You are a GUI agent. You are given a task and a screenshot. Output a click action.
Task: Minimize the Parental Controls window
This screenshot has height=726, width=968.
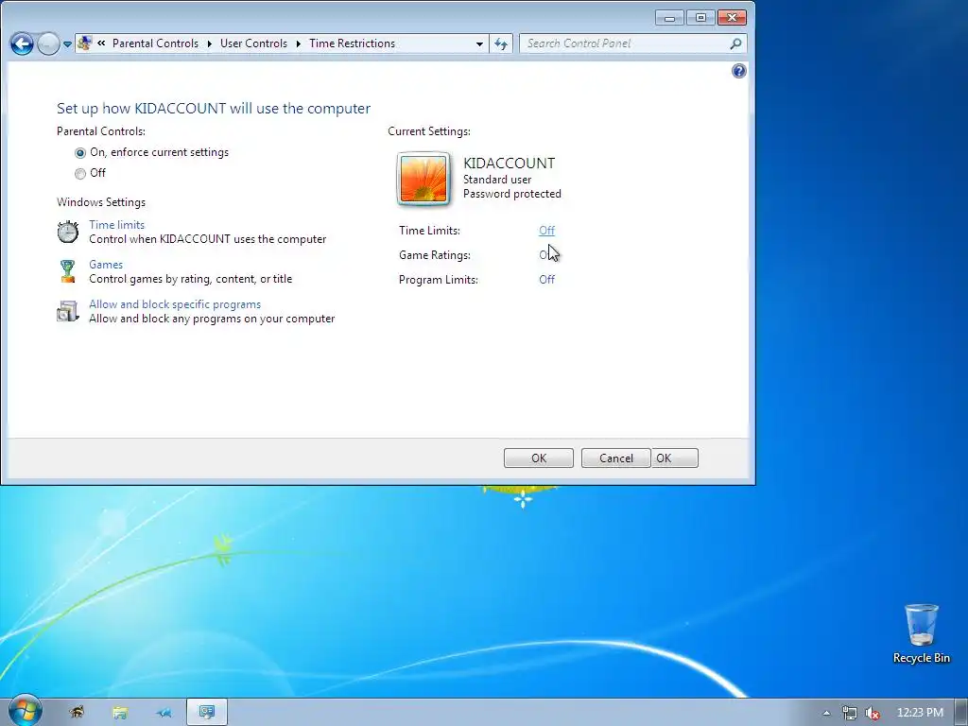tap(670, 18)
